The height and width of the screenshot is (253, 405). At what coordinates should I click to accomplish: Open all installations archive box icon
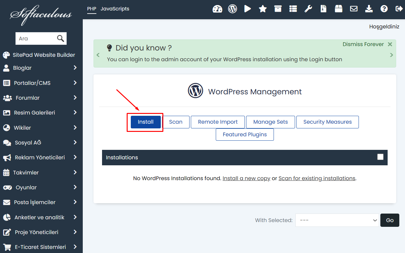[278, 9]
